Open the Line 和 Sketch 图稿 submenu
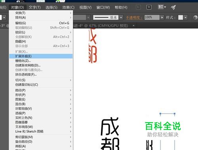The image size is (198, 150). pyautogui.click(x=41, y=131)
